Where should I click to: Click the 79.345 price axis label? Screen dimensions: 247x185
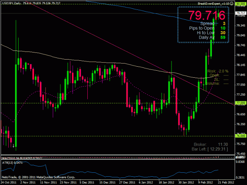click(241, 26)
